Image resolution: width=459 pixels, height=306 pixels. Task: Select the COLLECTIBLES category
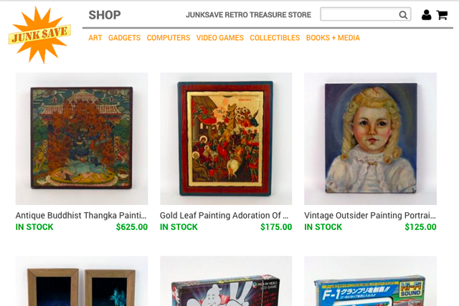[x=275, y=38]
